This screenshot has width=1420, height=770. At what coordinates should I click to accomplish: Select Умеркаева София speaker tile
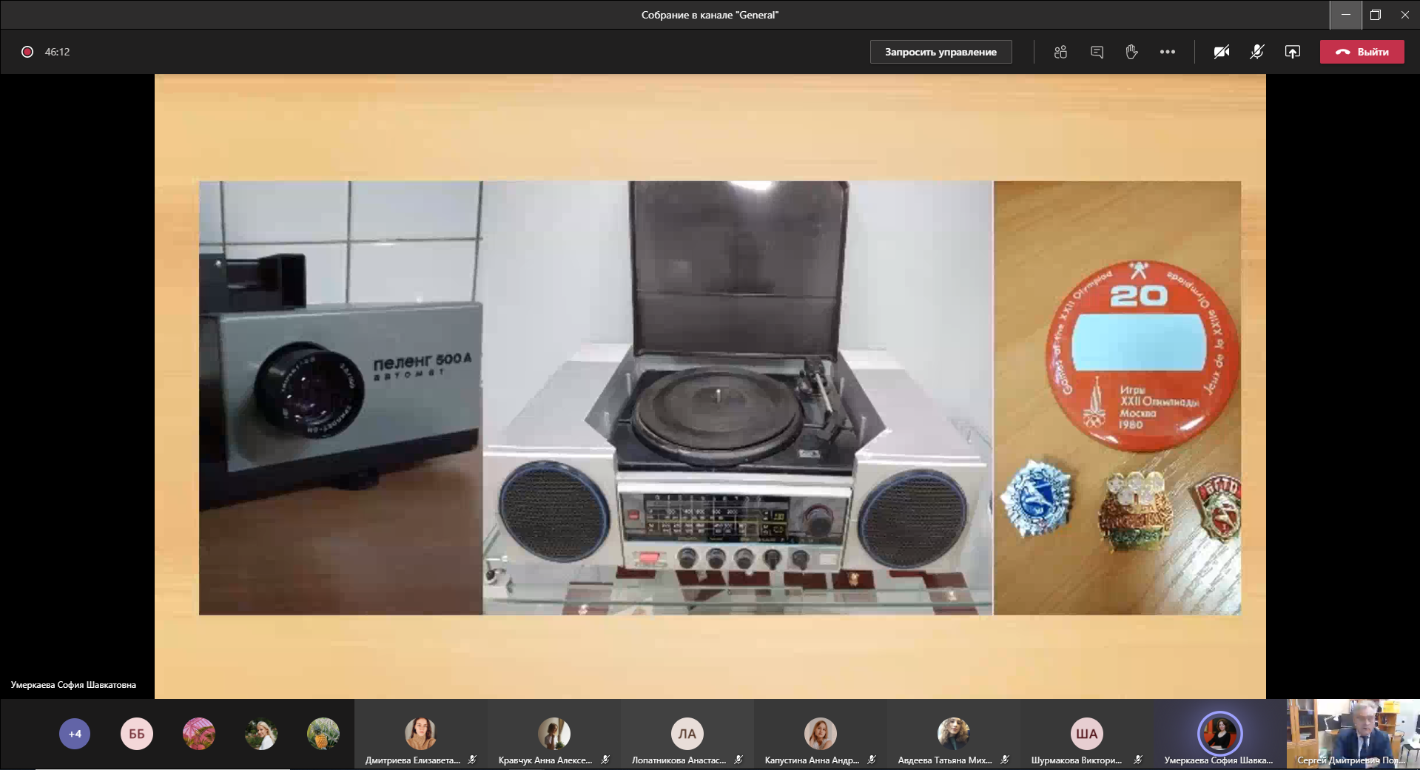coord(1219,735)
